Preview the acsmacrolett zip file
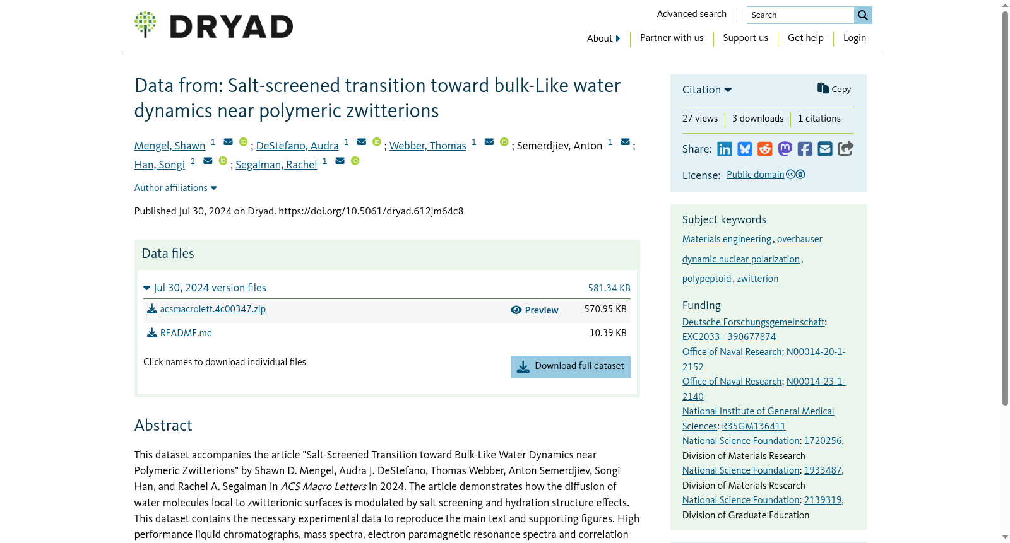The width and height of the screenshot is (1010, 543). [535, 310]
